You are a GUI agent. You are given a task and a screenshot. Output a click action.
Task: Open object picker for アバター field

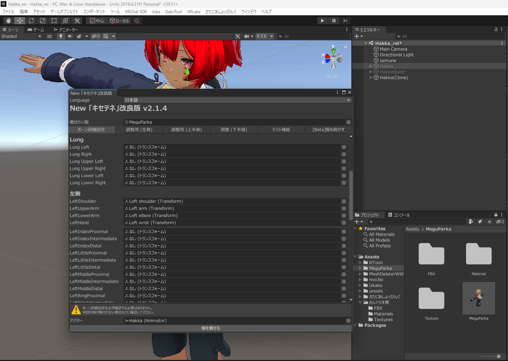(x=348, y=321)
